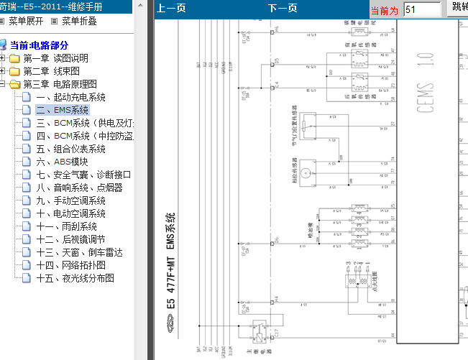Click page icon beside 一、起动充电系统

click(x=27, y=97)
